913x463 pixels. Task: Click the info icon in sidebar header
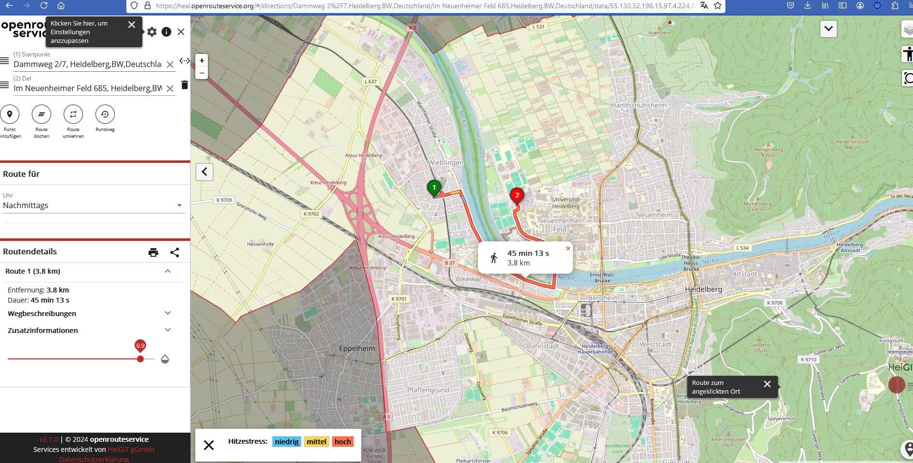click(x=166, y=32)
